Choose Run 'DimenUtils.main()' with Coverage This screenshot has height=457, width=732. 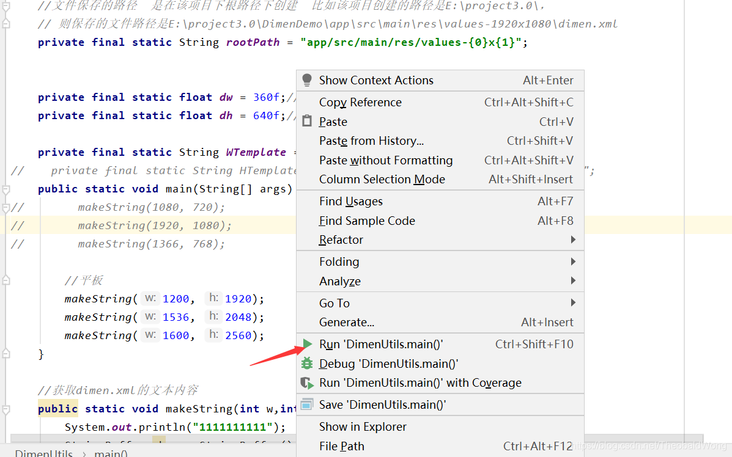(440, 383)
